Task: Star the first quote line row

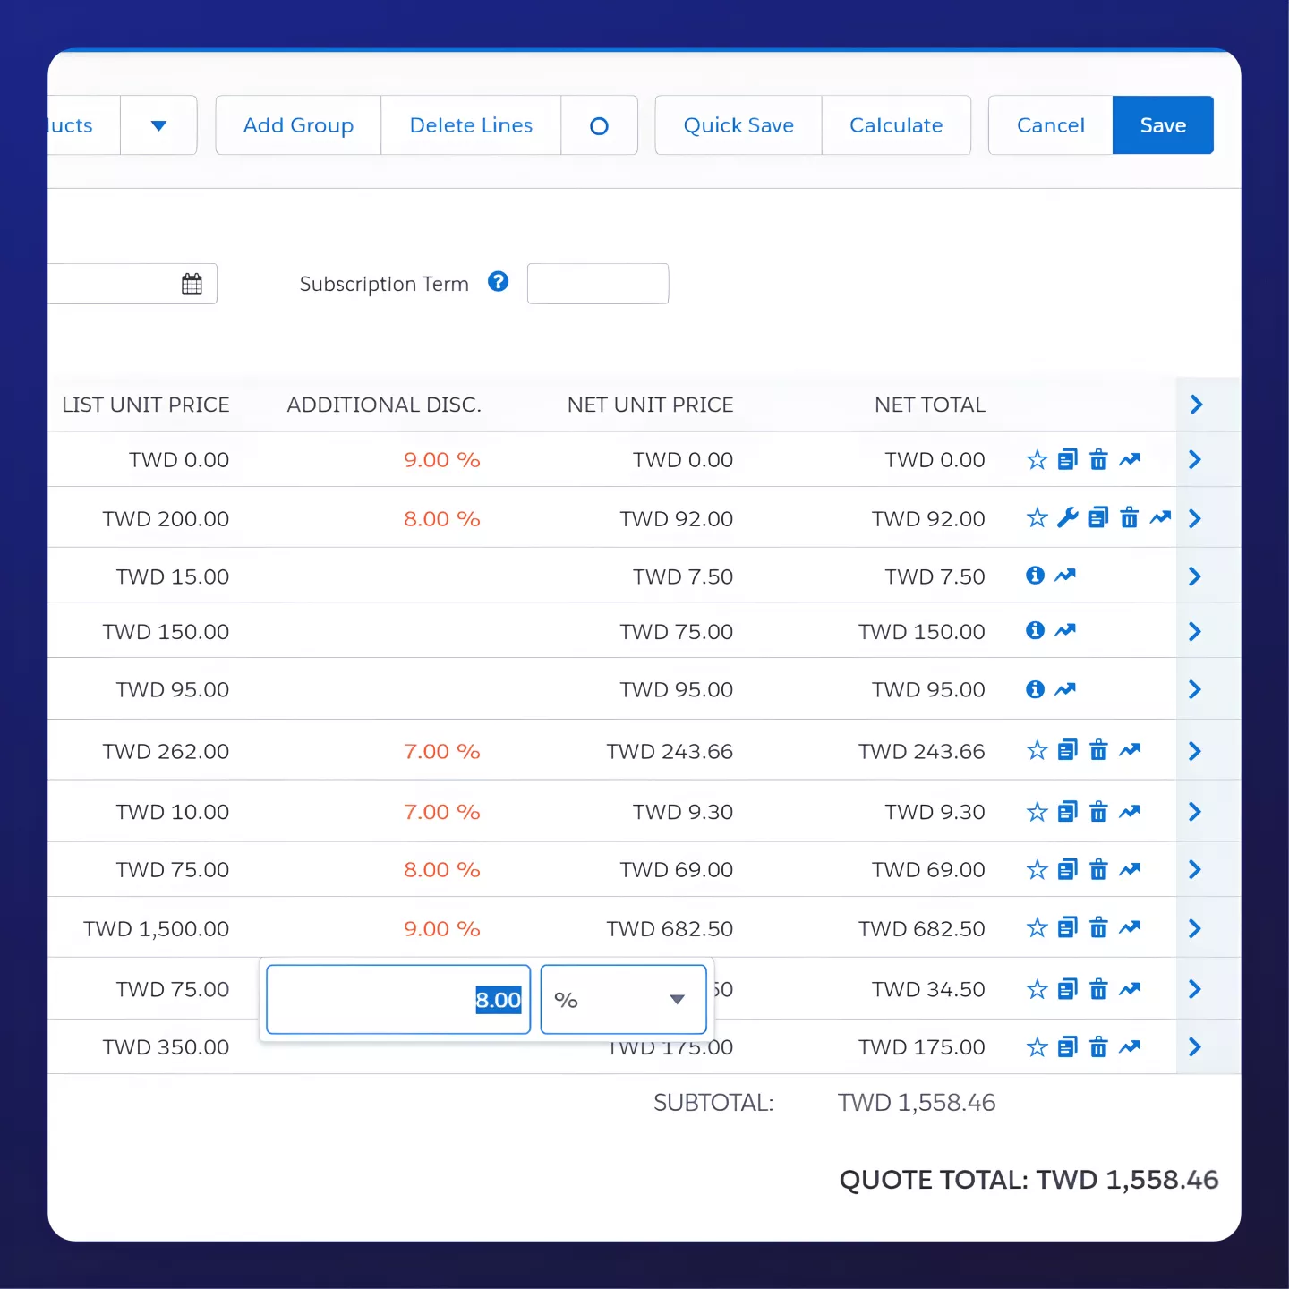Action: click(x=1037, y=459)
